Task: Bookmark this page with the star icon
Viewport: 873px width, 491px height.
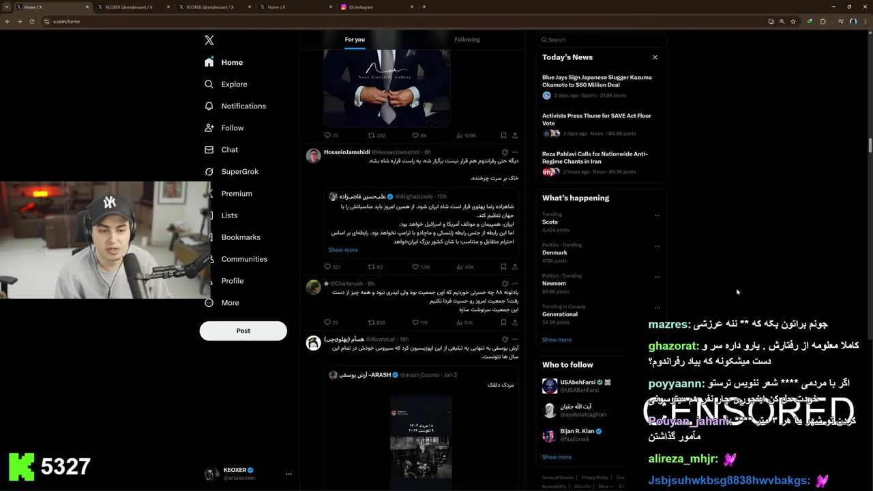Action: pyautogui.click(x=793, y=21)
